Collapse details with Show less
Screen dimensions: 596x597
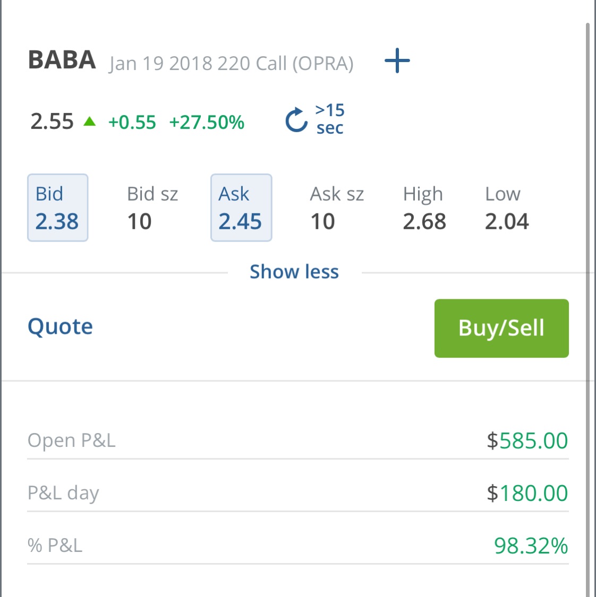click(x=294, y=272)
